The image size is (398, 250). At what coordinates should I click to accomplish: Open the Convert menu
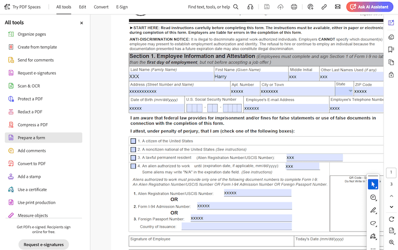click(x=101, y=7)
